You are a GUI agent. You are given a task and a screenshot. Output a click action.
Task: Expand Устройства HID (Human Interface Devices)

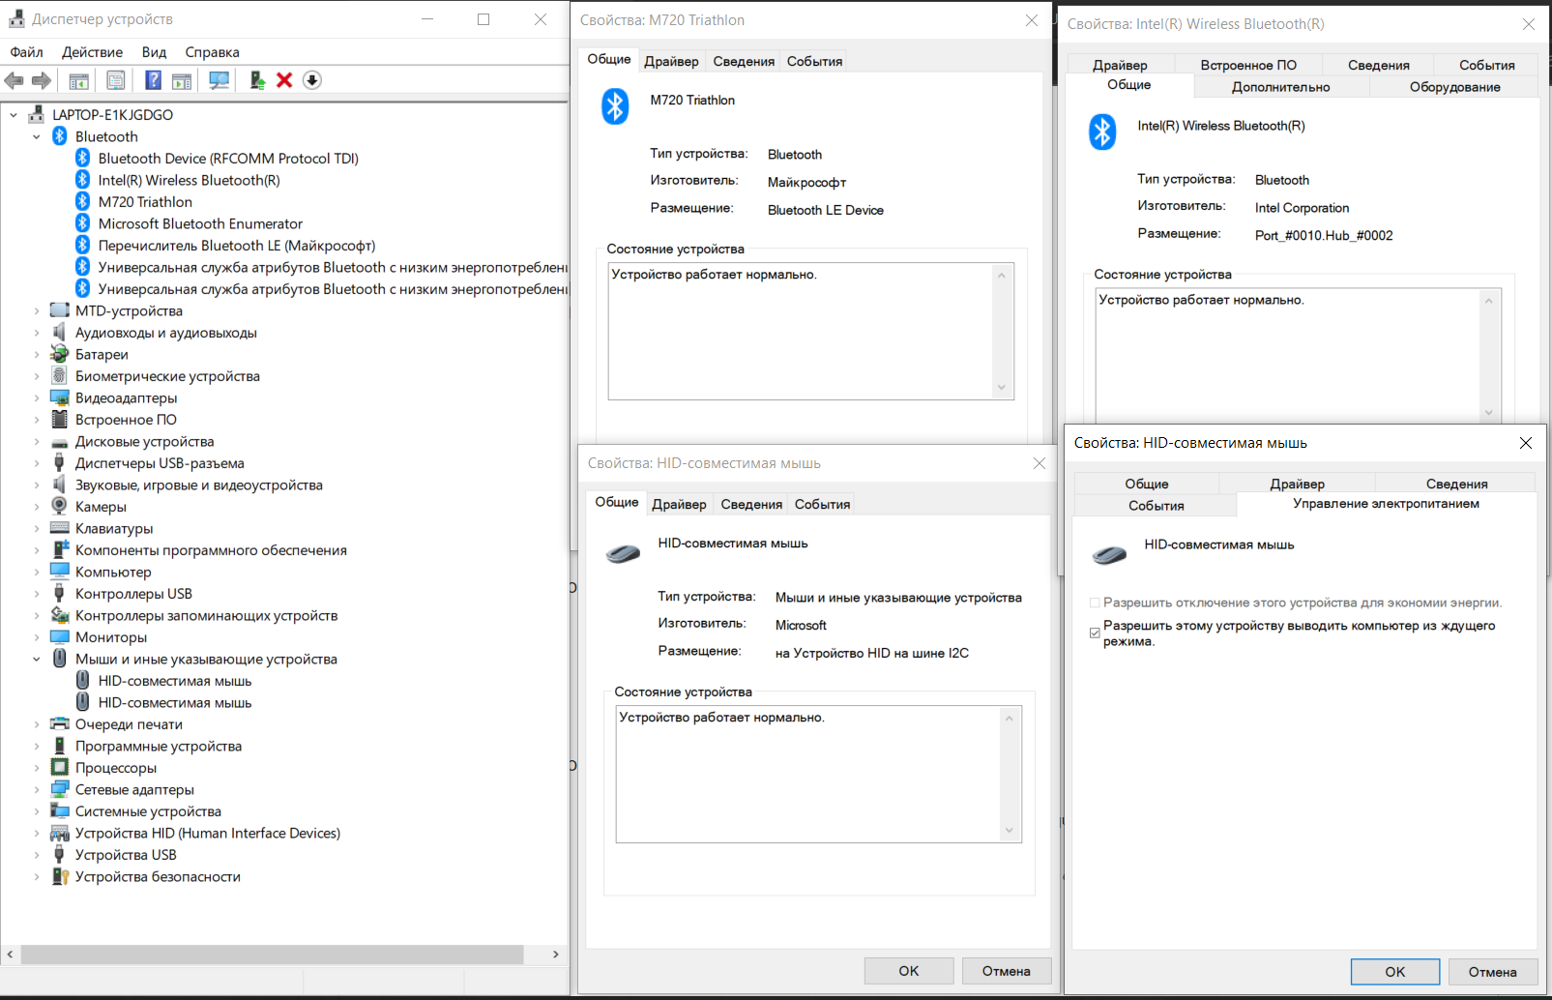pos(37,833)
